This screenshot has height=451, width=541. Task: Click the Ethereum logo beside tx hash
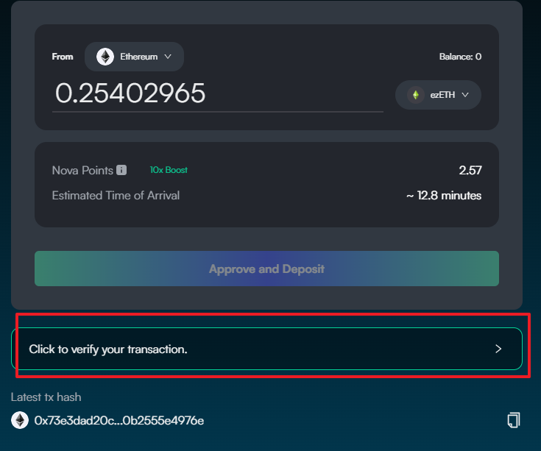(20, 420)
